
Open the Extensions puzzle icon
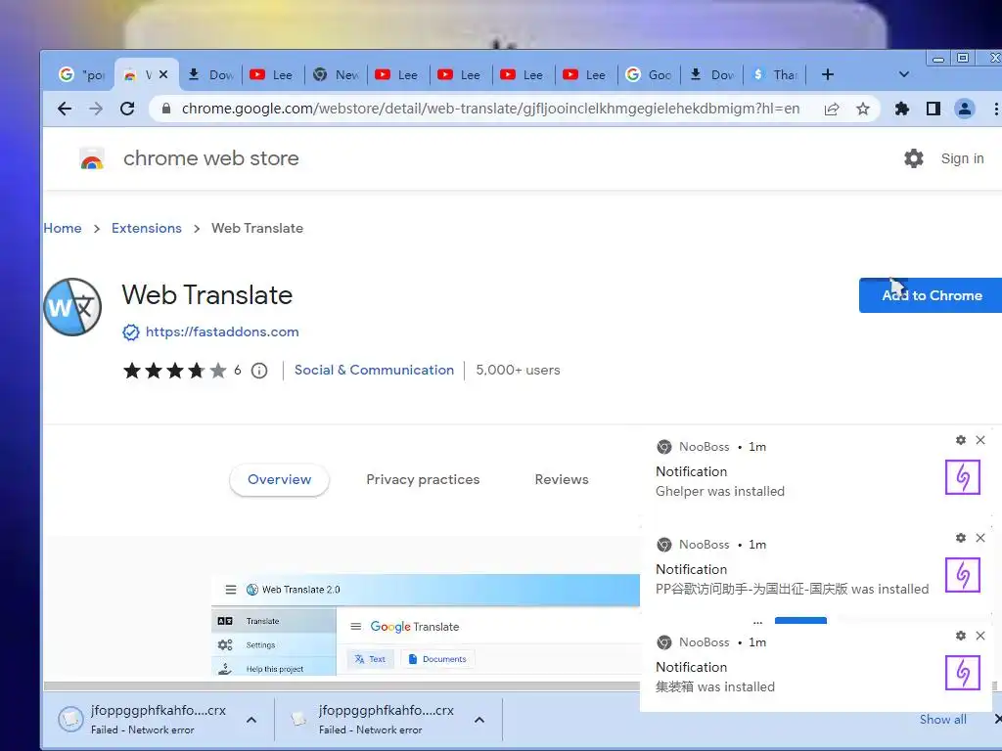click(901, 109)
